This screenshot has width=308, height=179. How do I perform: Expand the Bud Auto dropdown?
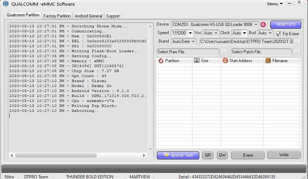coord(270,33)
